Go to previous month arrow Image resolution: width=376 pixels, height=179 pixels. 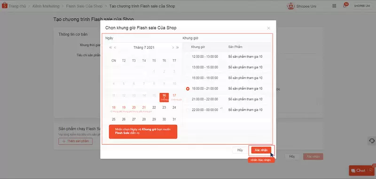(115, 47)
